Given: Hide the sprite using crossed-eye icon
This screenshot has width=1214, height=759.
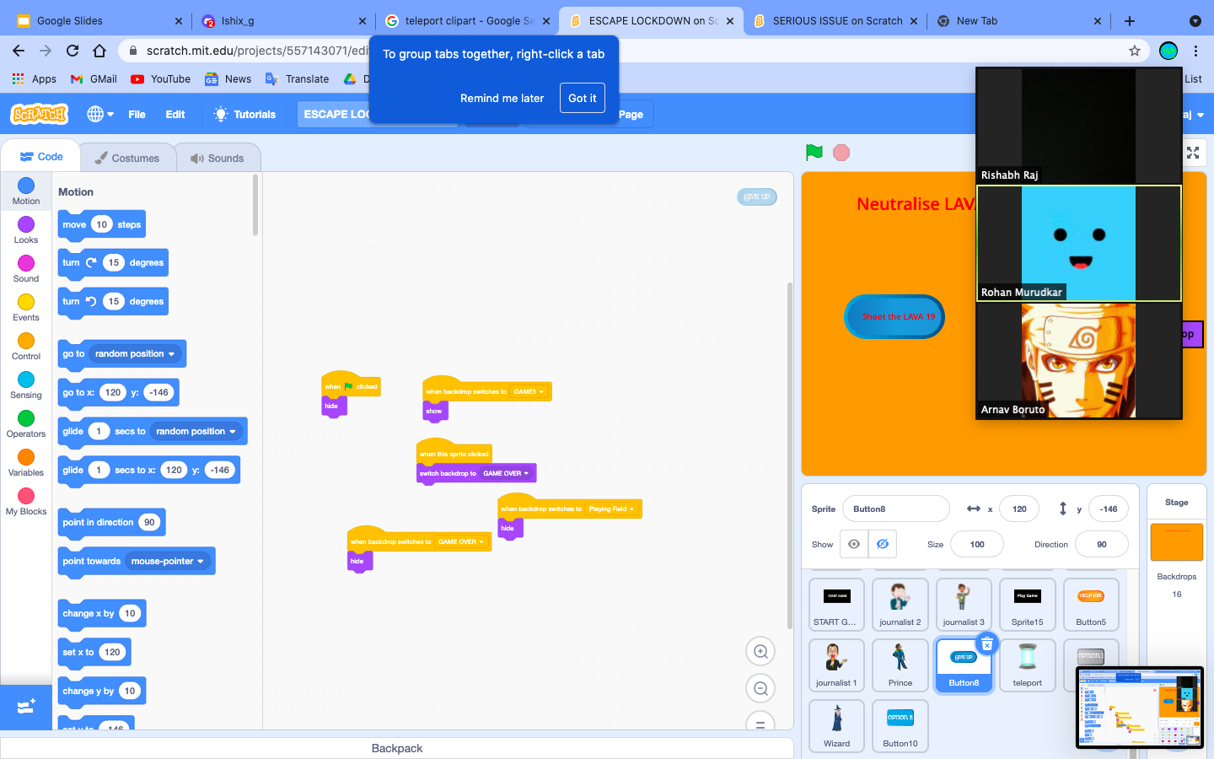Looking at the screenshot, I should point(883,544).
